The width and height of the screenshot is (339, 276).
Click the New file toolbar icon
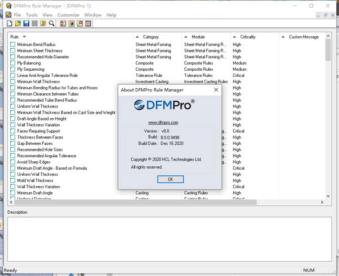[x=9, y=24]
